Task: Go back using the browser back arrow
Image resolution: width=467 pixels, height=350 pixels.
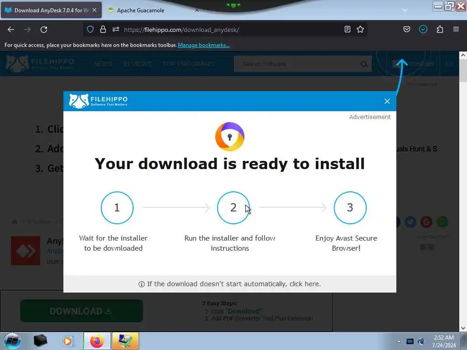Action: 11,30
